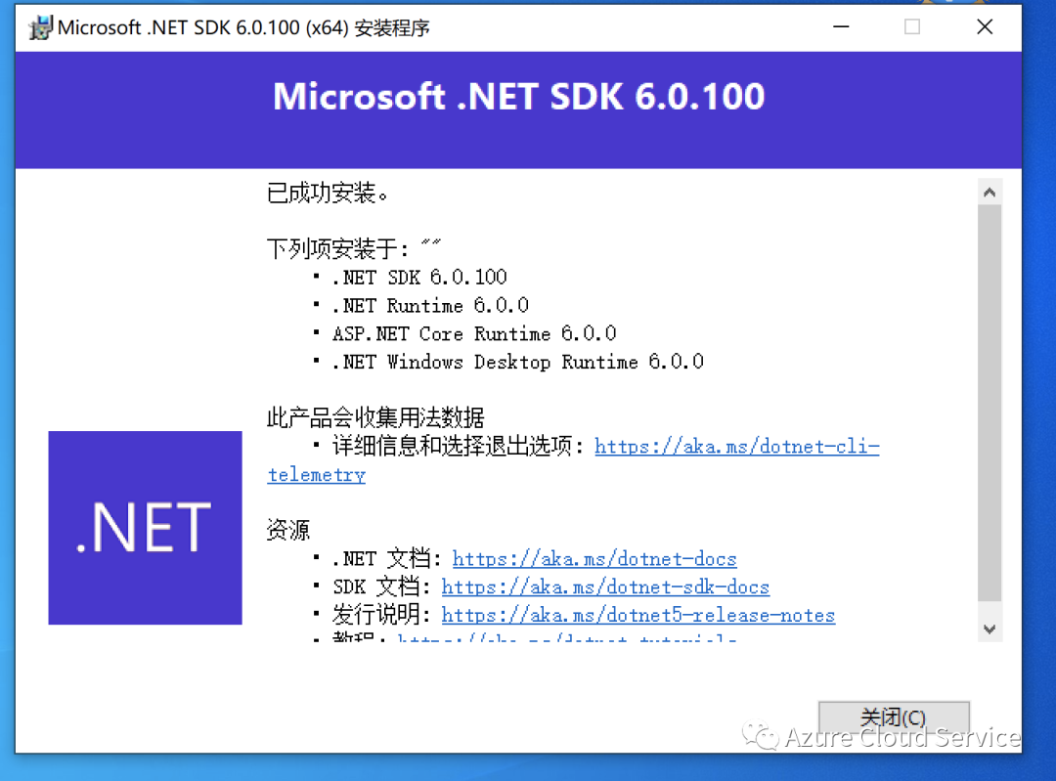This screenshot has height=781, width=1056.
Task: Click the '已成功安装。' message
Action: [x=328, y=194]
